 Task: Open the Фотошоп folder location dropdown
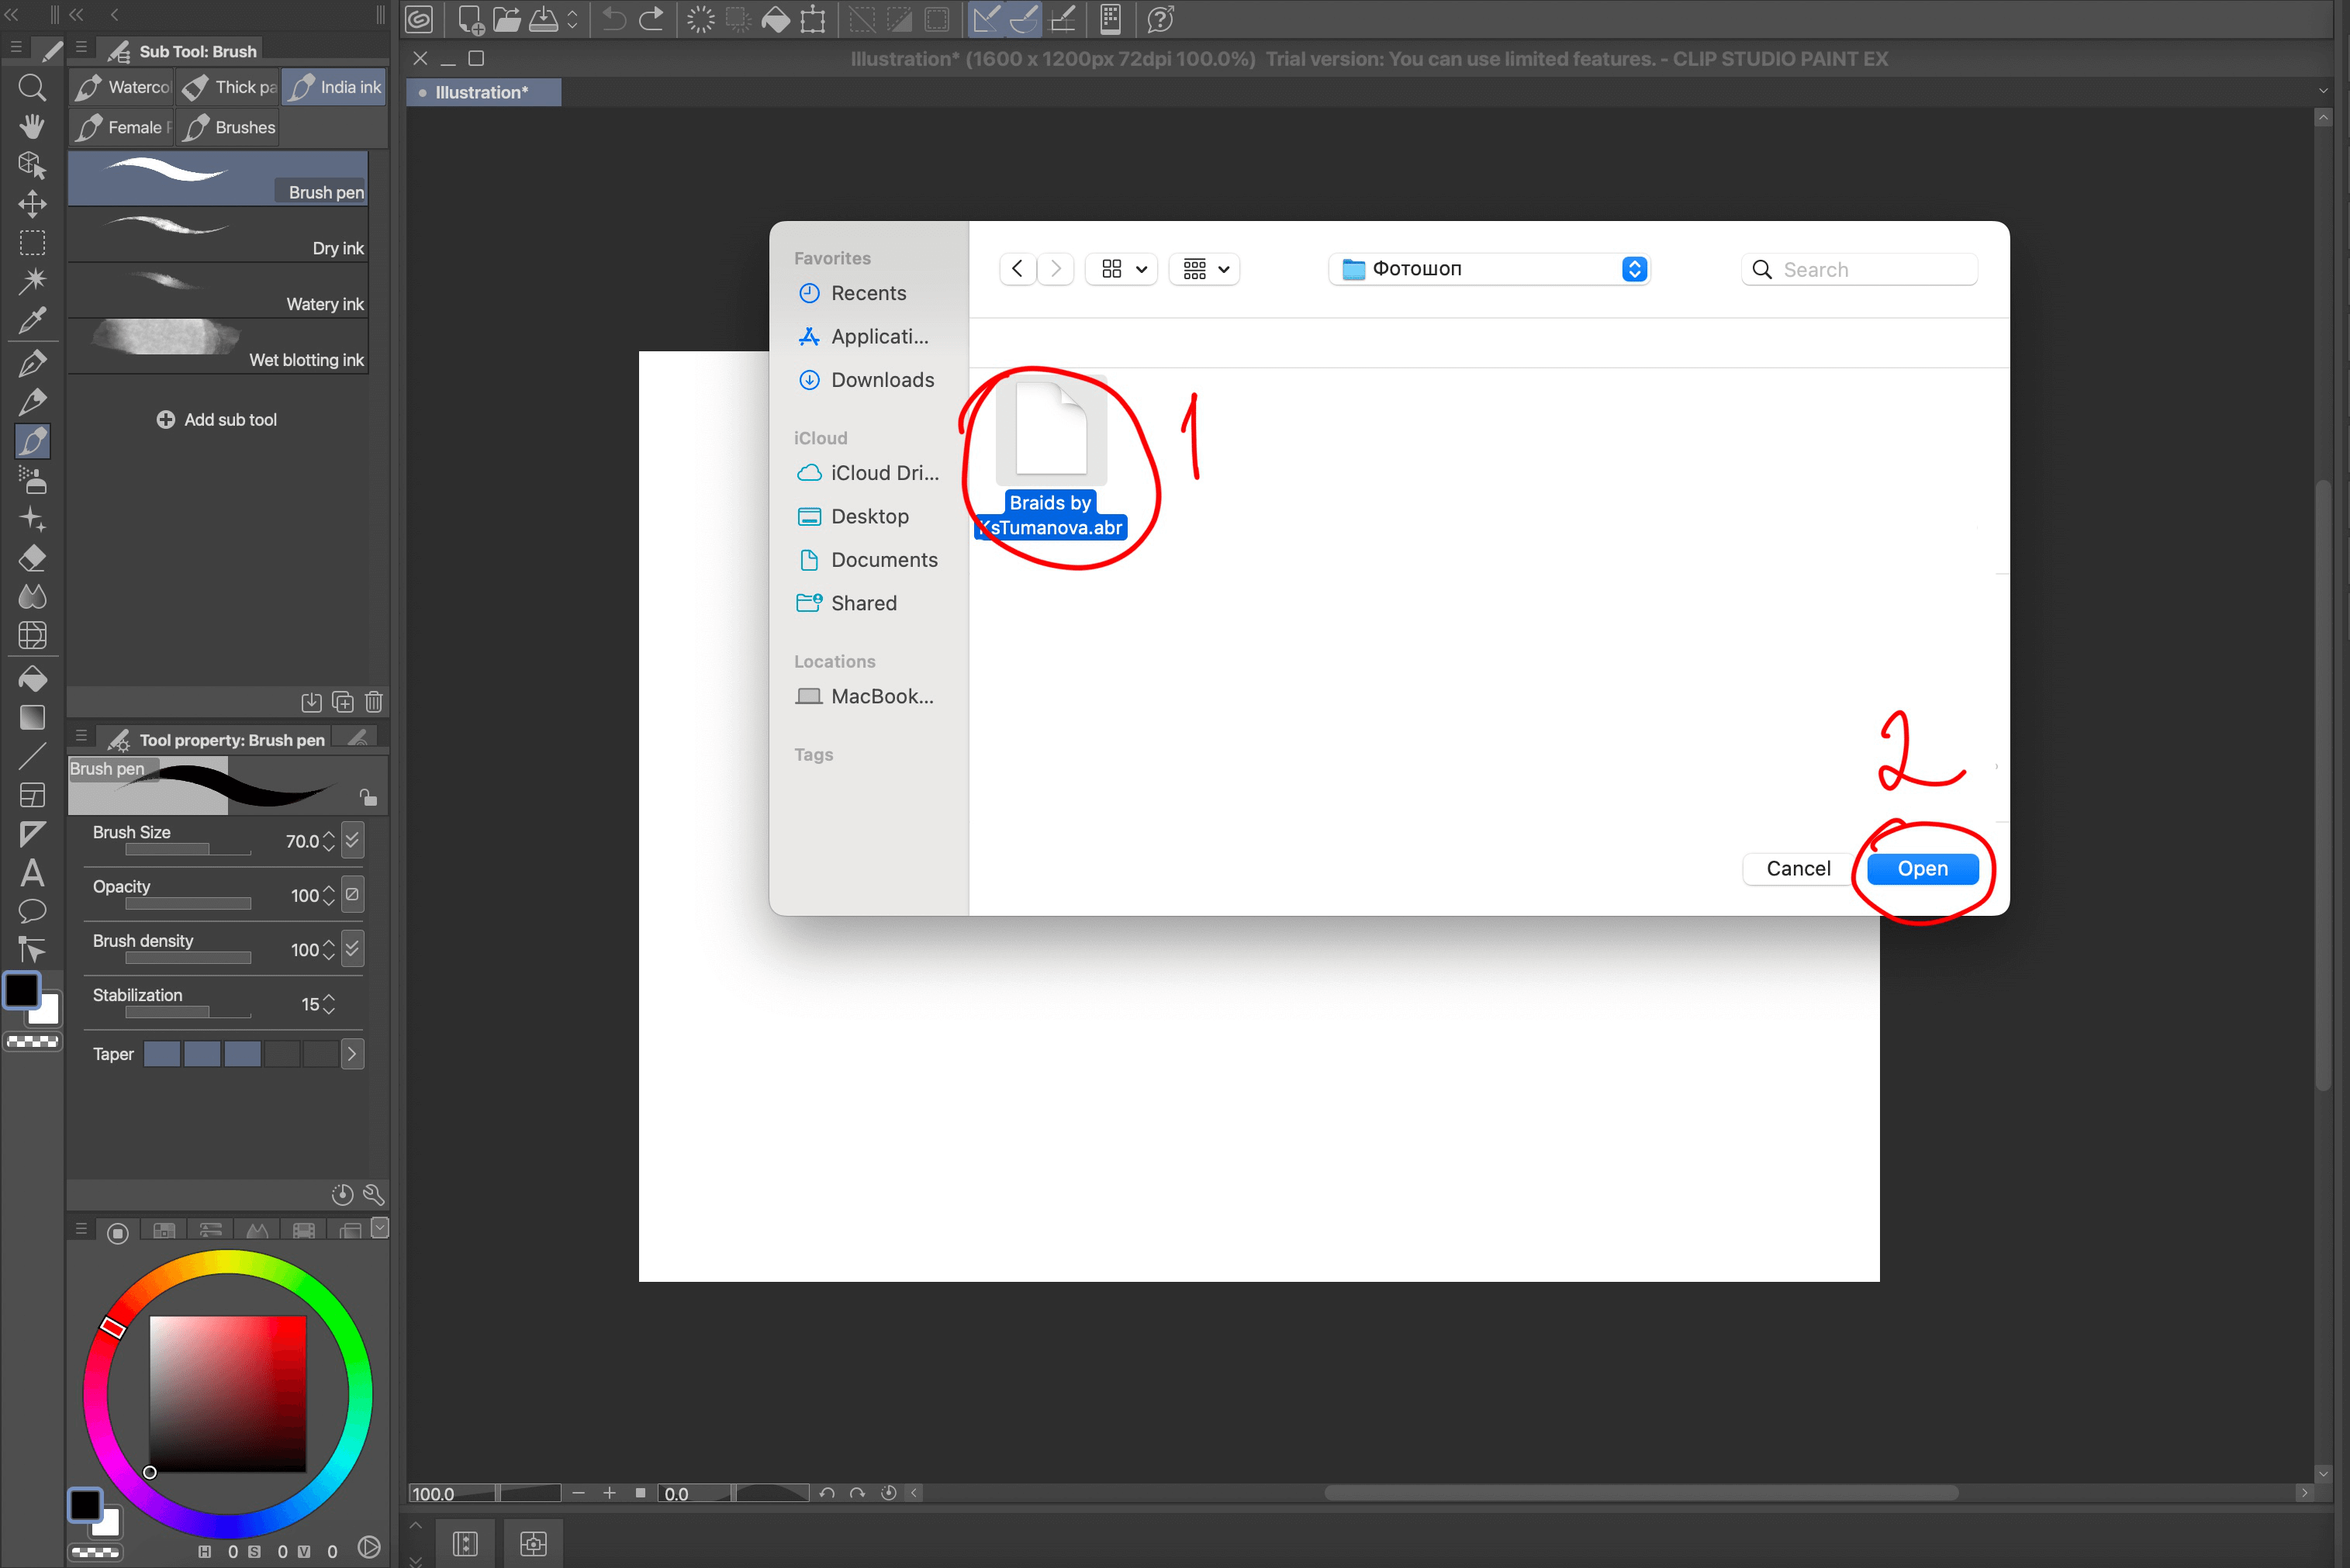1488,269
